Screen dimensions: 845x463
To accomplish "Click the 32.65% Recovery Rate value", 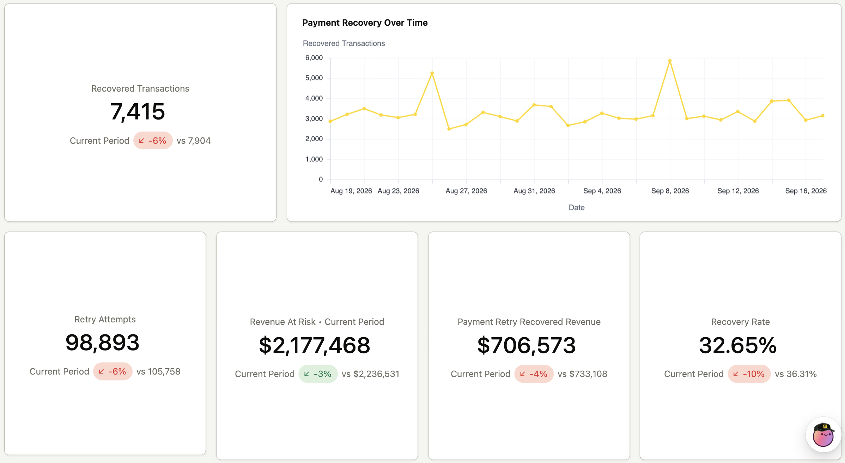I will [738, 345].
